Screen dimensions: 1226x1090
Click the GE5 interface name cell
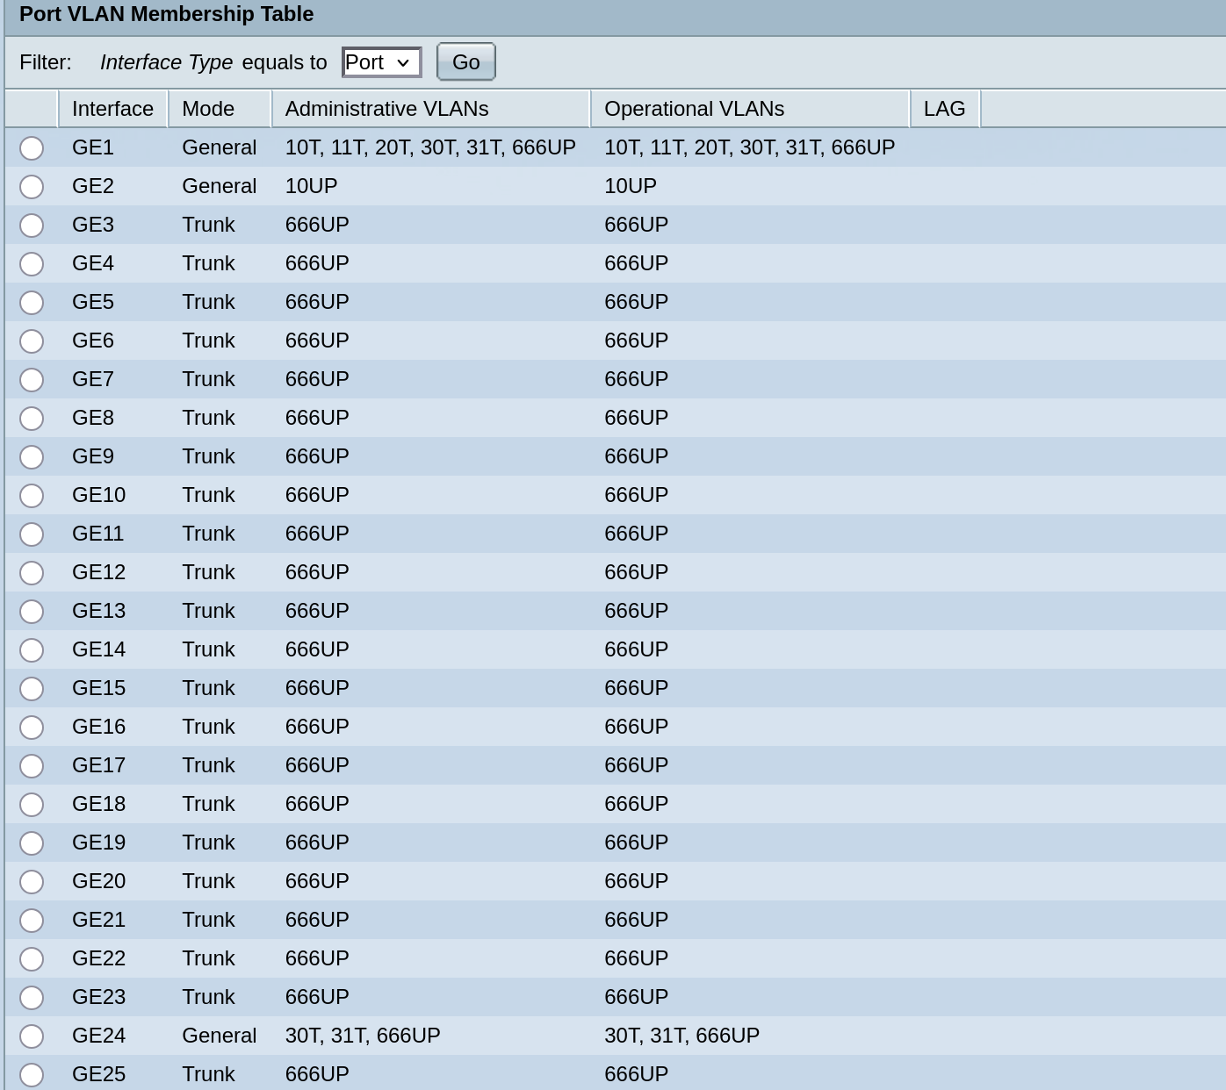pos(93,302)
